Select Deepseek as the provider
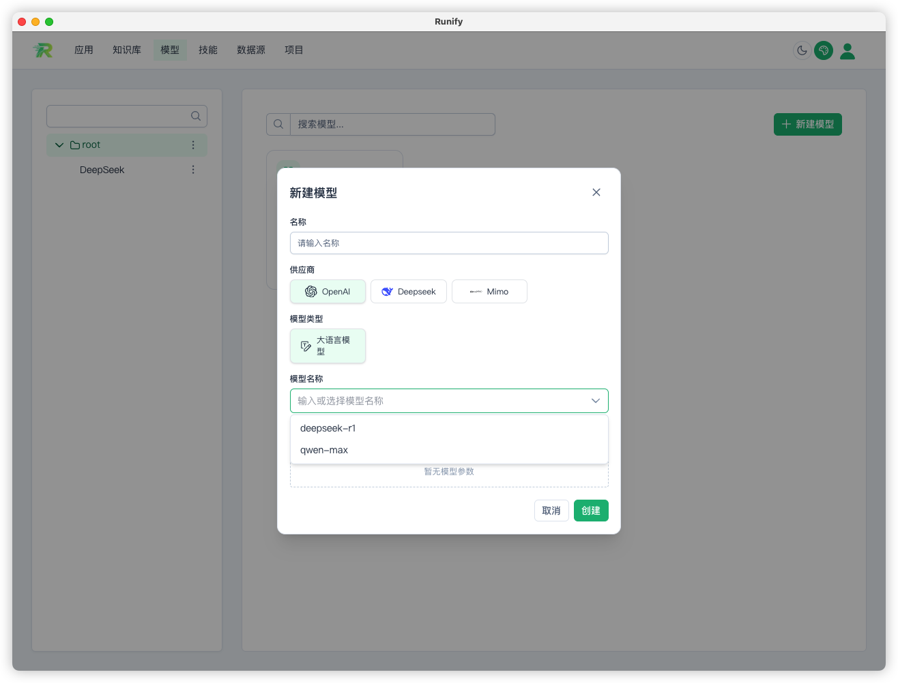The width and height of the screenshot is (898, 683). [409, 292]
